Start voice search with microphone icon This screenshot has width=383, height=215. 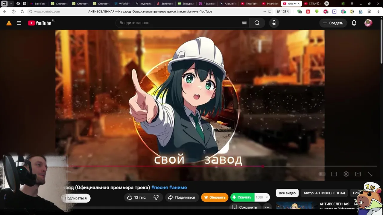(274, 23)
